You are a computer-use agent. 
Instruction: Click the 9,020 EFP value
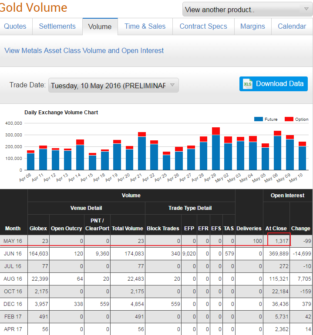click(189, 254)
